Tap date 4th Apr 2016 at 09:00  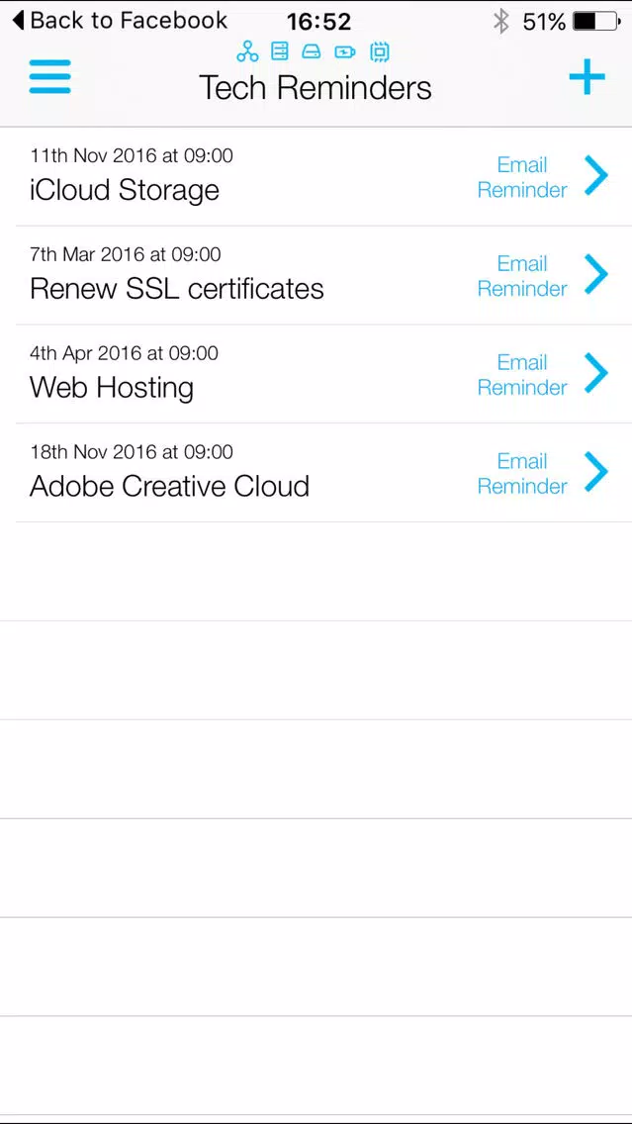[124, 353]
